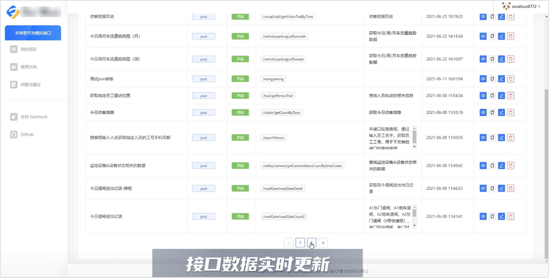Toggle 开启 status for getCameraStatusCountByAreaCodes
The width and height of the screenshot is (549, 278).
point(240,166)
